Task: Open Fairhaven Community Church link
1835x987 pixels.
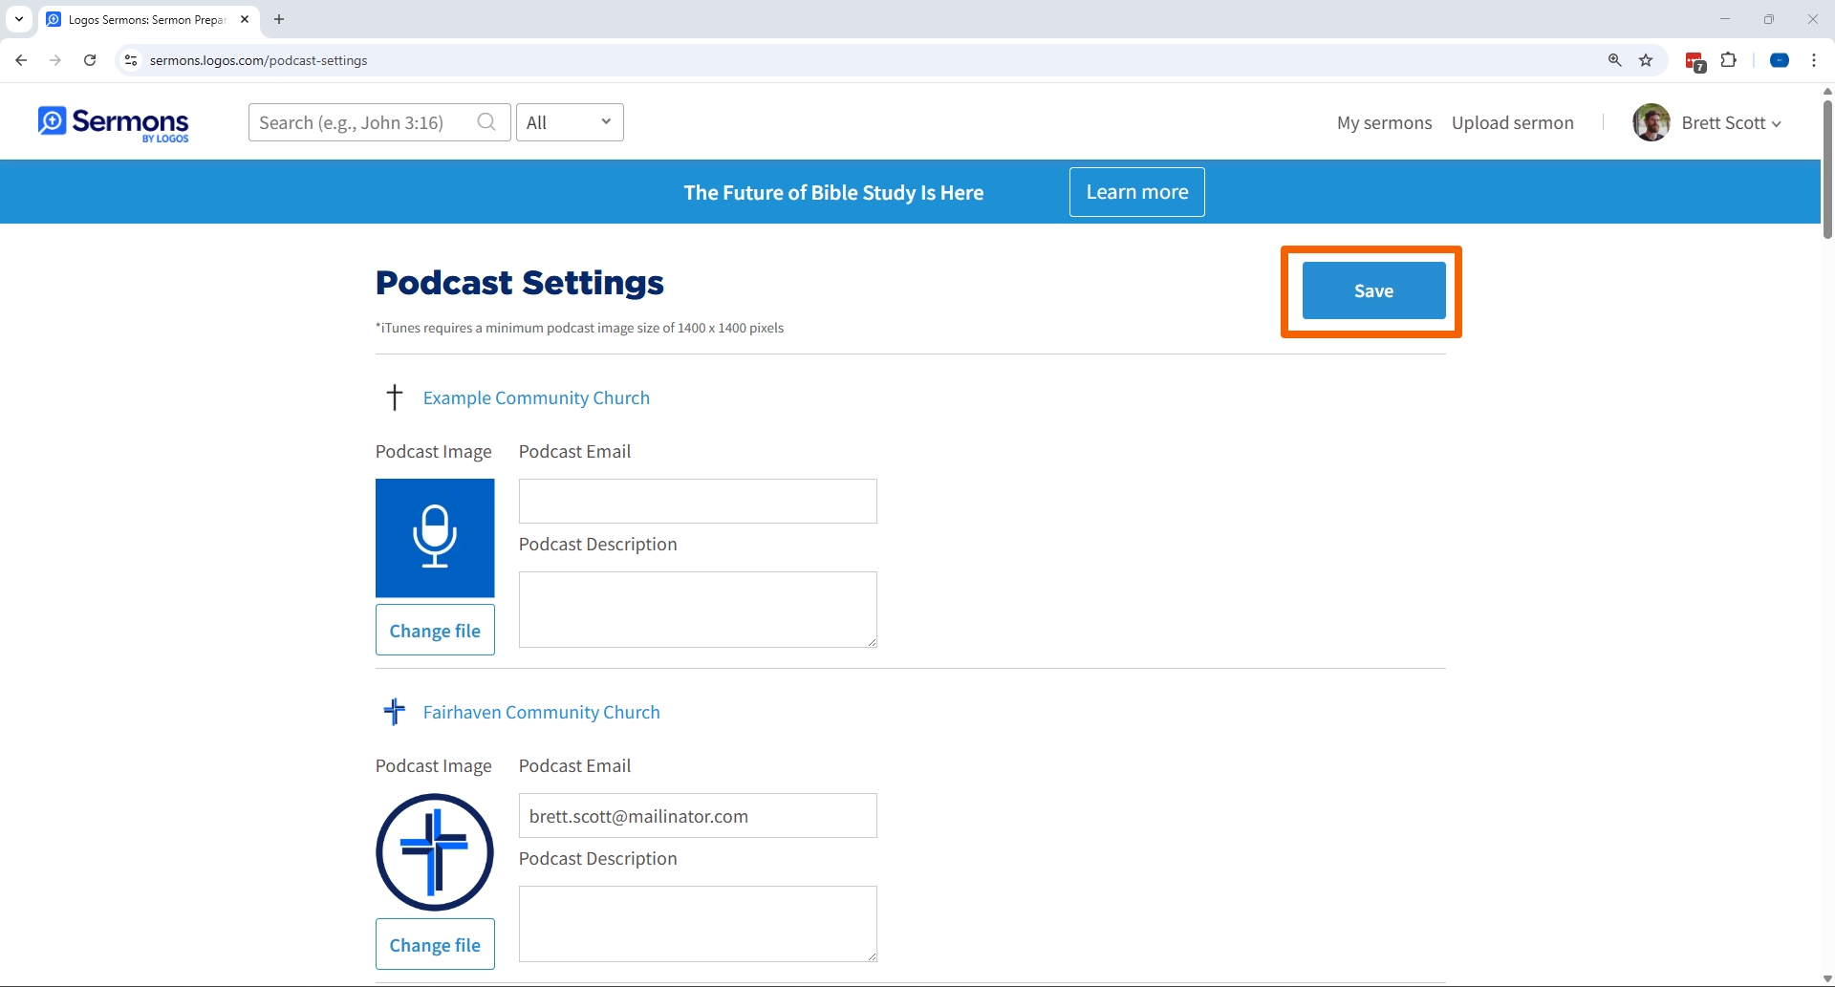Action: (x=541, y=712)
